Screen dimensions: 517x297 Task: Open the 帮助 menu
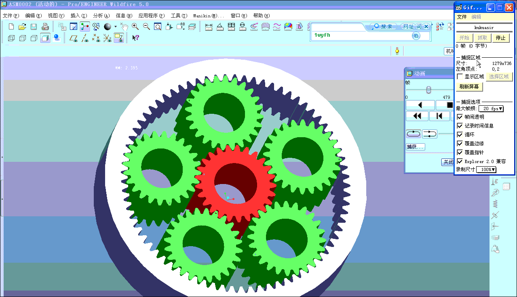pyautogui.click(x=262, y=16)
